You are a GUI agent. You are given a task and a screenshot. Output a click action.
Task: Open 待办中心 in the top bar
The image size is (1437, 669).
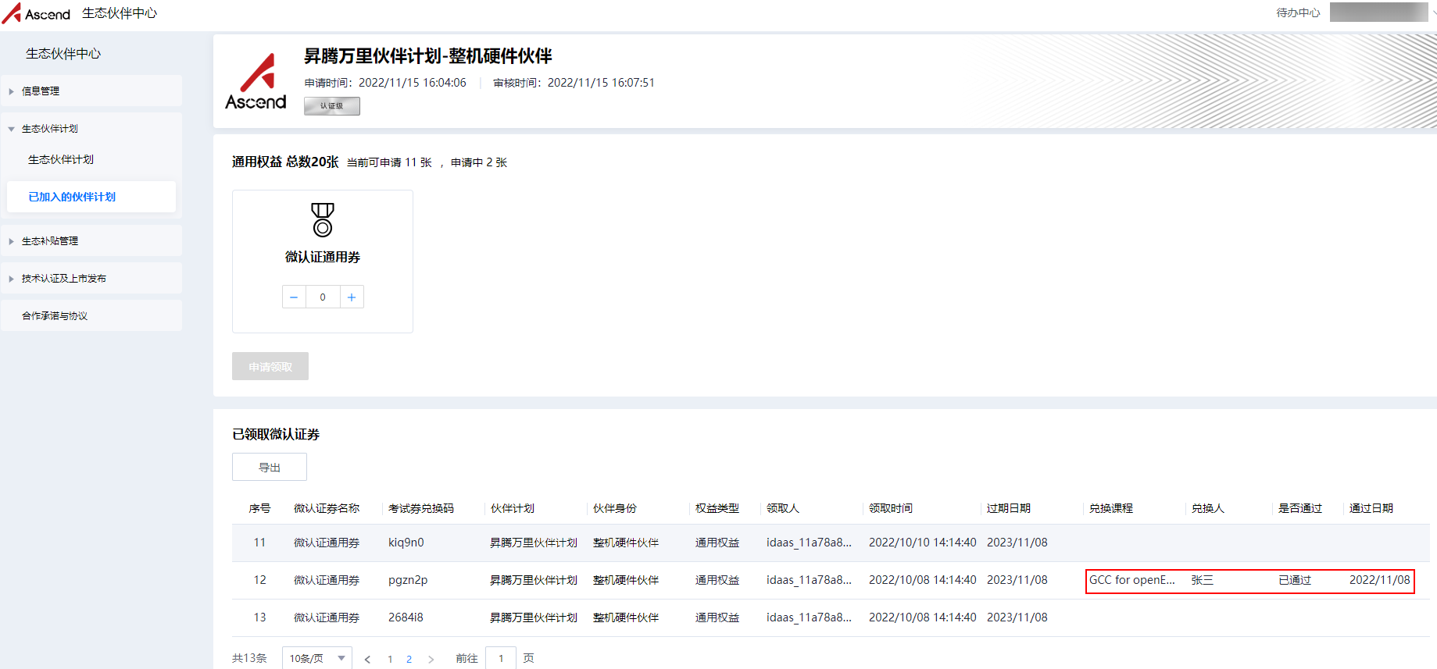pyautogui.click(x=1298, y=12)
